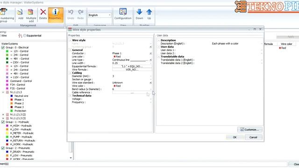Expand the N L1 L2 L3 (3) node

coord(3,118)
